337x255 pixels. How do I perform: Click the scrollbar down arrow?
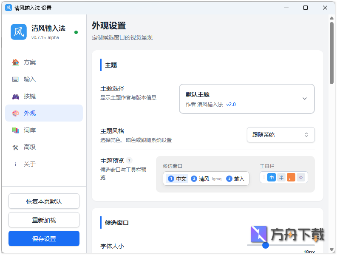[331, 249]
